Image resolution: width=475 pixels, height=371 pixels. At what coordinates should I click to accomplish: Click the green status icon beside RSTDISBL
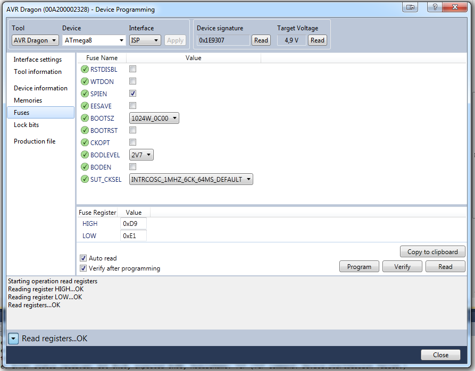(85, 69)
